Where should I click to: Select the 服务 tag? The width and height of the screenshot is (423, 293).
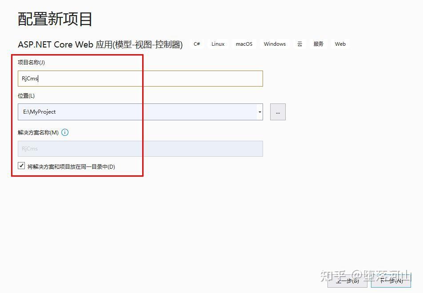click(318, 44)
